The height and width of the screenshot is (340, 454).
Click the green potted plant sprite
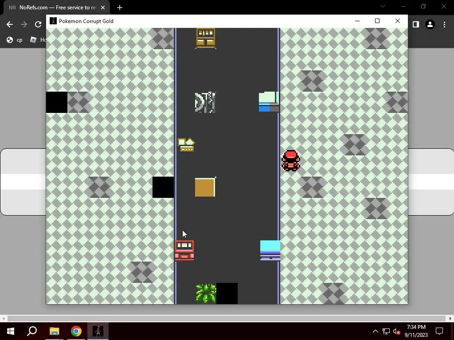coord(206,294)
